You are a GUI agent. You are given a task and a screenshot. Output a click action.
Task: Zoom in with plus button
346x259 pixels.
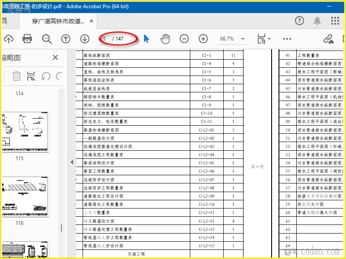(203, 39)
